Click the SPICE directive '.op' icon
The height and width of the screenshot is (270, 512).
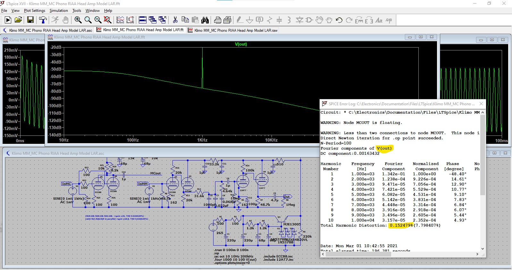click(389, 20)
